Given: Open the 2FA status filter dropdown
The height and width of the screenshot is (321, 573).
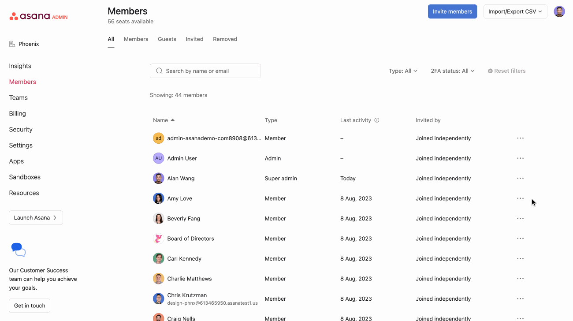Looking at the screenshot, I should tap(452, 71).
